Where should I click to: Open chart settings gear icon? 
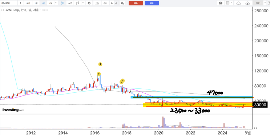point(89,3)
